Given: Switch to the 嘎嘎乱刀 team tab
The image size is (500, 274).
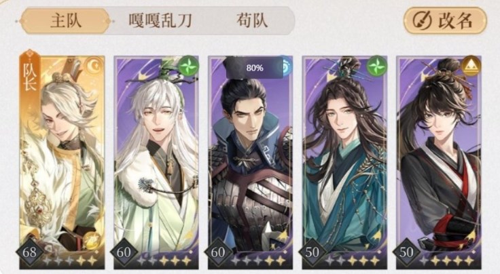Looking at the screenshot, I should pyautogui.click(x=160, y=21).
